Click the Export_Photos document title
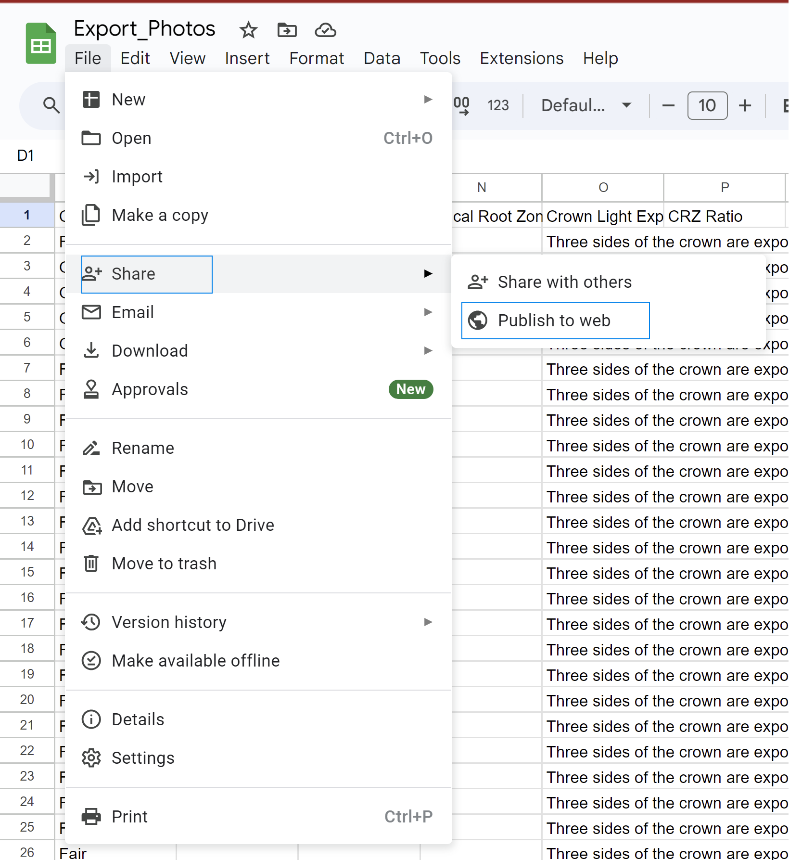 [144, 29]
